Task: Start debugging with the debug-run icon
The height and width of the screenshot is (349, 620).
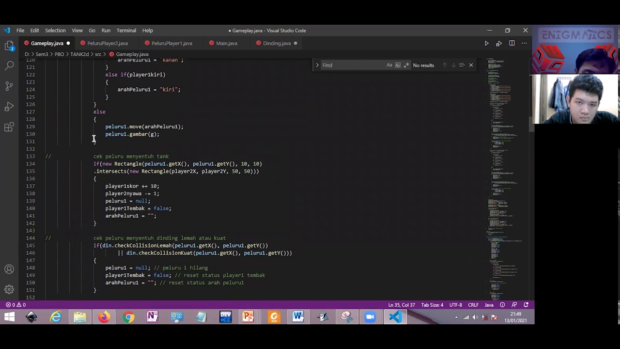Action: [499, 43]
